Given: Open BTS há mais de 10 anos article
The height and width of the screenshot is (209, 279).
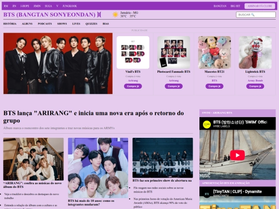Looking at the screenshot, I should coord(91,203).
